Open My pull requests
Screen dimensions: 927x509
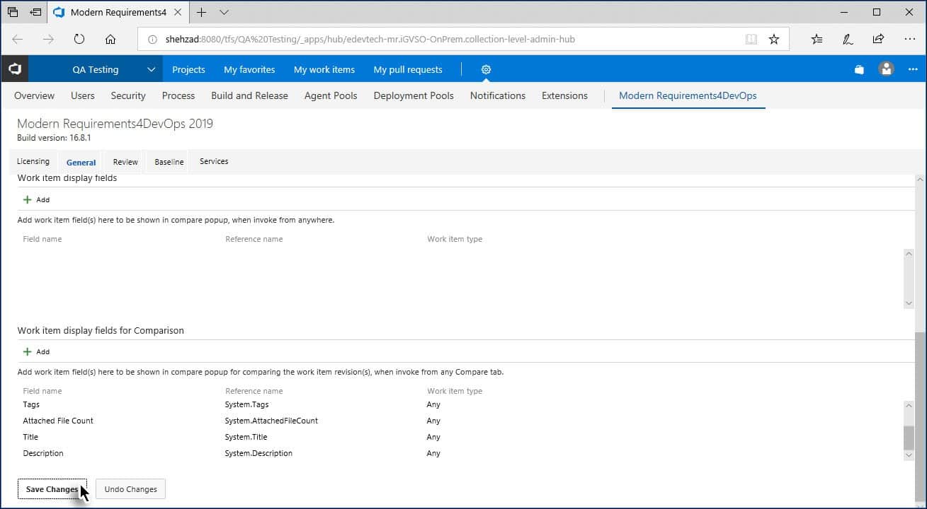408,69
